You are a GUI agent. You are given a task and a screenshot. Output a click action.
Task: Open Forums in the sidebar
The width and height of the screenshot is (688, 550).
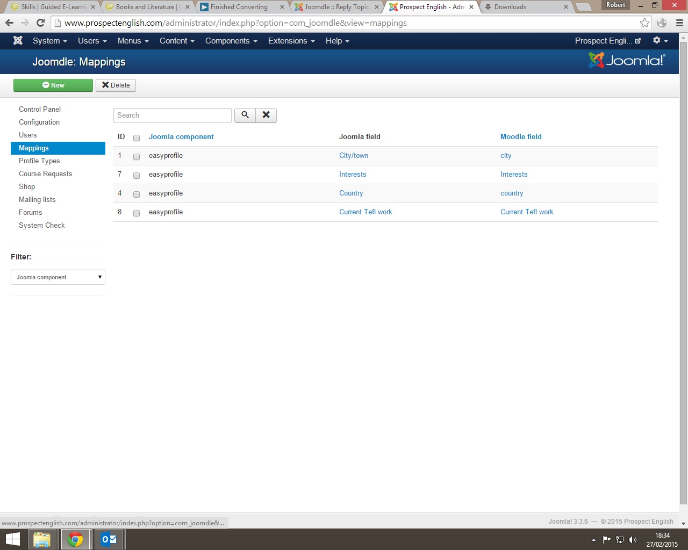coord(30,212)
